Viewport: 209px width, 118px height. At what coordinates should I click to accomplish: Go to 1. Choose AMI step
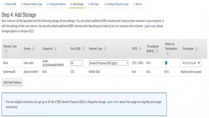pos(9,4)
